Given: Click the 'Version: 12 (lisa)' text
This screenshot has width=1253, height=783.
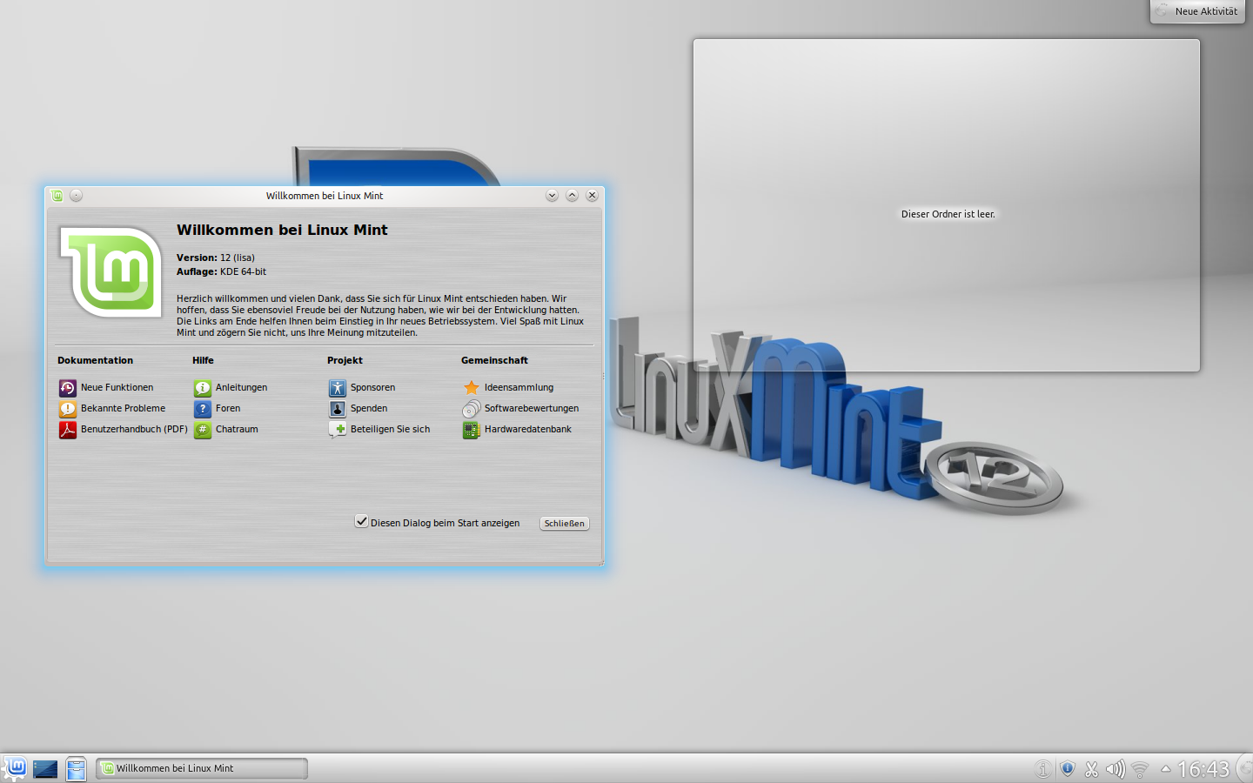Looking at the screenshot, I should 216,258.
